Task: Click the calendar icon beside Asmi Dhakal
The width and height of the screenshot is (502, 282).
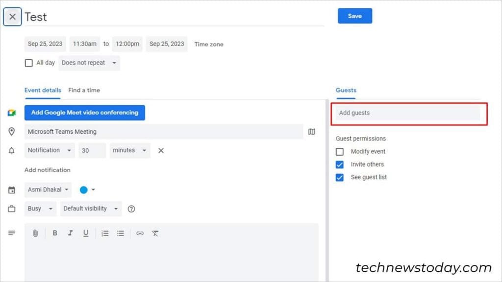Action: pyautogui.click(x=12, y=190)
